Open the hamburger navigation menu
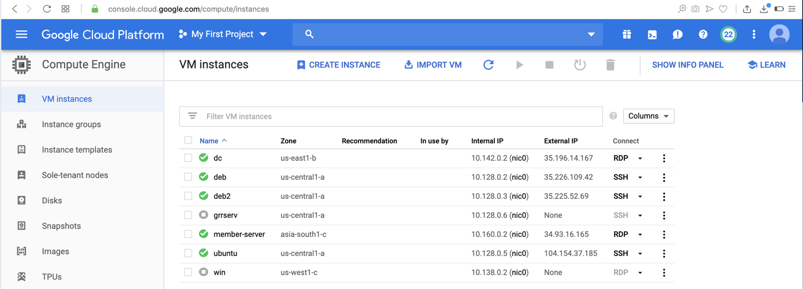This screenshot has width=803, height=289. pos(21,35)
